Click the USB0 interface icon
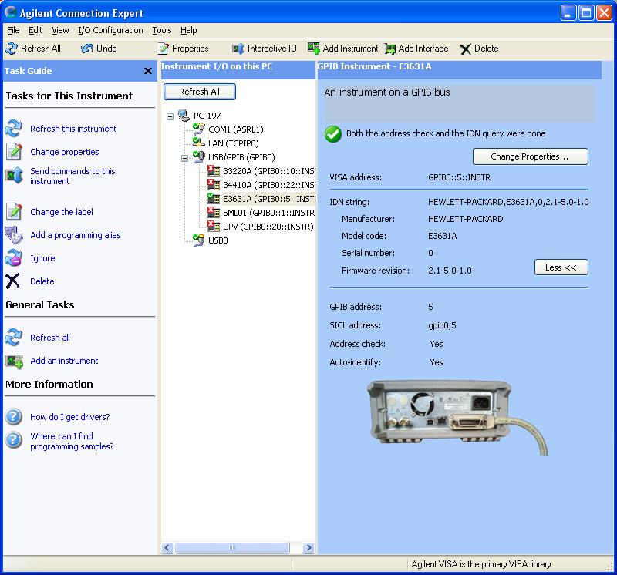The height and width of the screenshot is (575, 617). [x=199, y=240]
